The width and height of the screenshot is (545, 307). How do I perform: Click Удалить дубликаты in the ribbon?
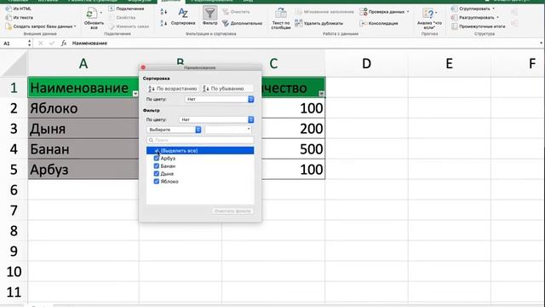[x=319, y=23]
